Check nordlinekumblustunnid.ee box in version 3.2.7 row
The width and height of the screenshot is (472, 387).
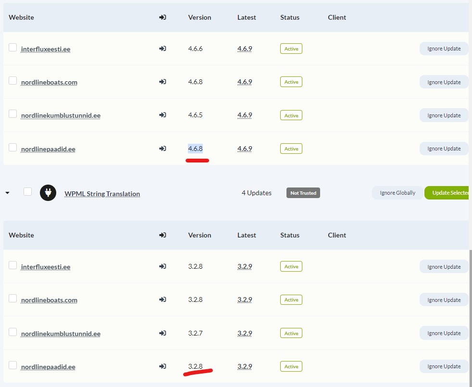[x=12, y=332]
